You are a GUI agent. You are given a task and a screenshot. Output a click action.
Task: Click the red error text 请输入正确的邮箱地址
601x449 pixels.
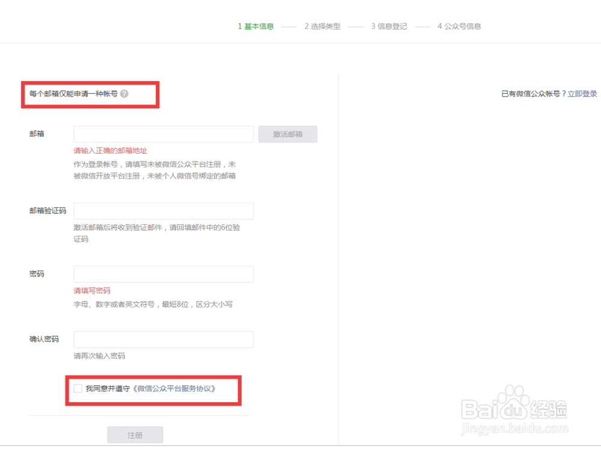tap(110, 151)
